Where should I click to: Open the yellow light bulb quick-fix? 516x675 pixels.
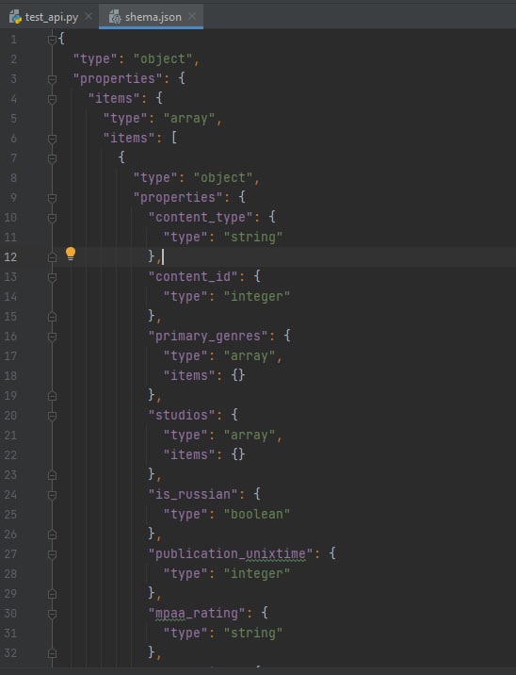pos(71,254)
